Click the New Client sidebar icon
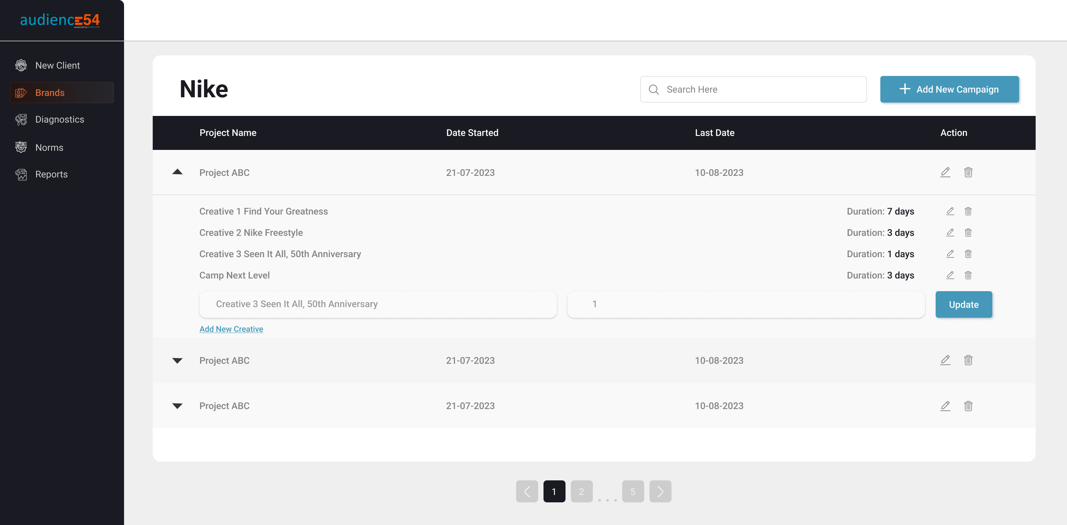Screen dimensions: 1067x525 click(21, 65)
